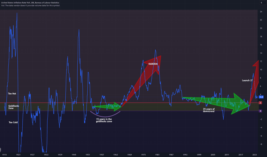Click the 10 value on price axis

261,70
